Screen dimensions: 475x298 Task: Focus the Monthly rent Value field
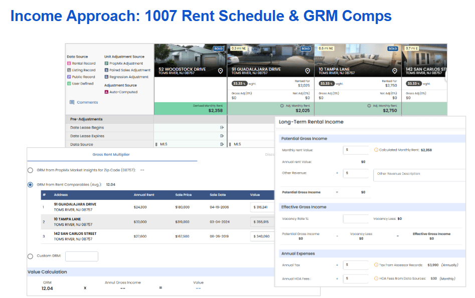tap(356, 150)
